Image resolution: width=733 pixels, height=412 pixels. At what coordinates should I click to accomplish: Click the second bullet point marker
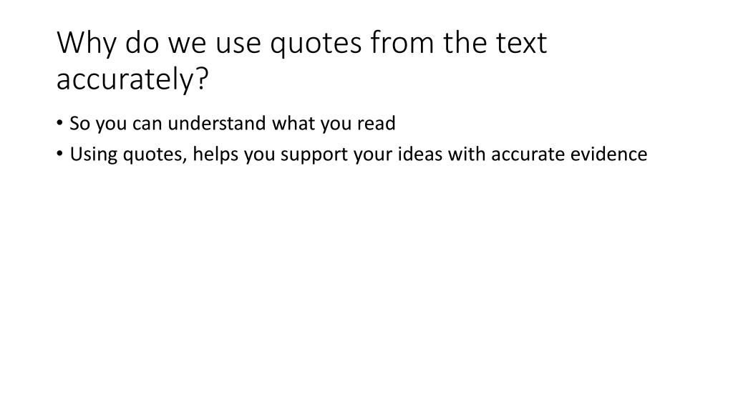[x=59, y=154]
